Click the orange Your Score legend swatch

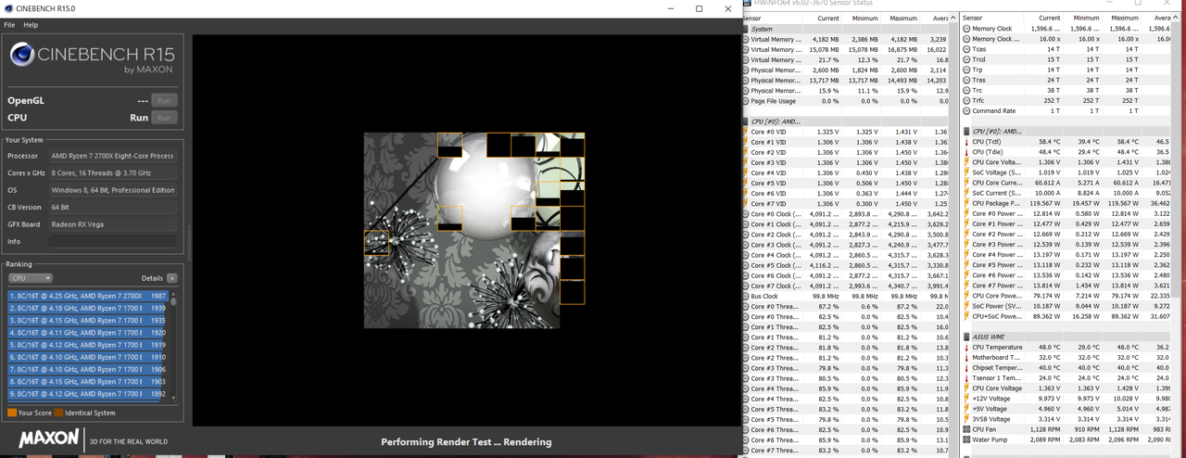coord(12,413)
